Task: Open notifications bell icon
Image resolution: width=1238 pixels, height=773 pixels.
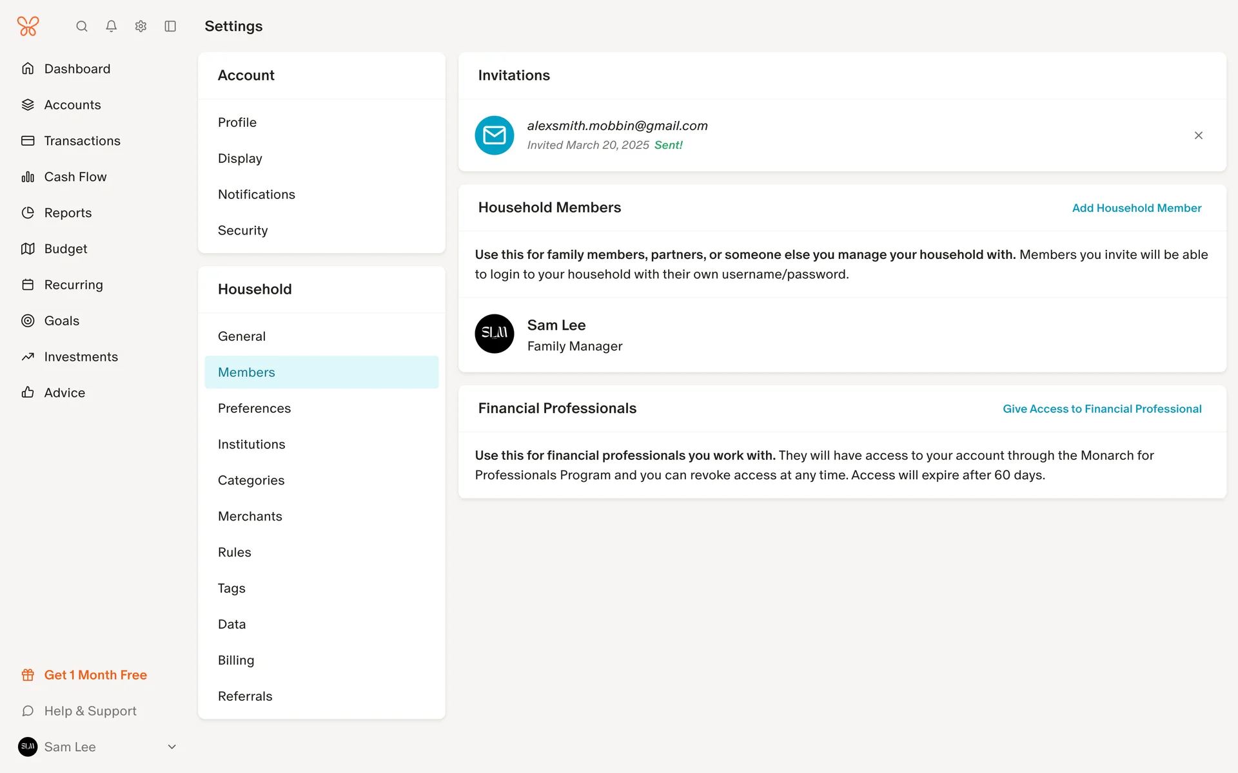Action: (112, 26)
